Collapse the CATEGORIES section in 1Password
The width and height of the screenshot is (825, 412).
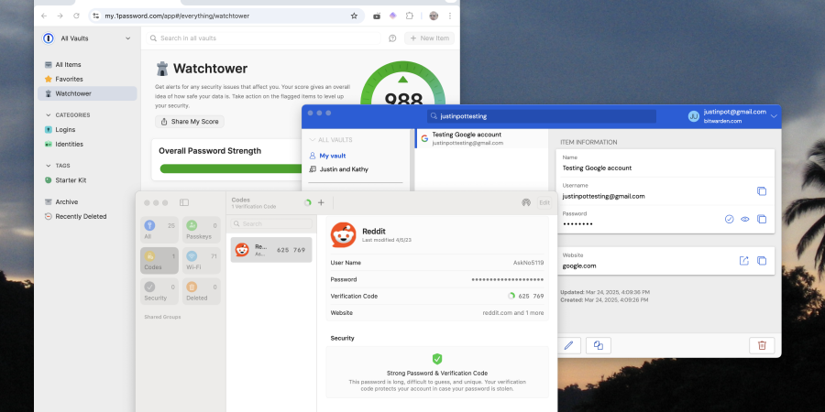click(x=49, y=115)
